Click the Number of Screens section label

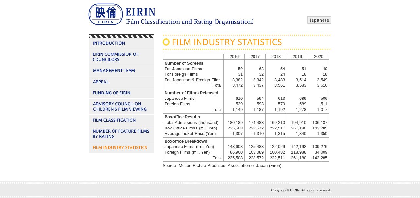(x=184, y=63)
